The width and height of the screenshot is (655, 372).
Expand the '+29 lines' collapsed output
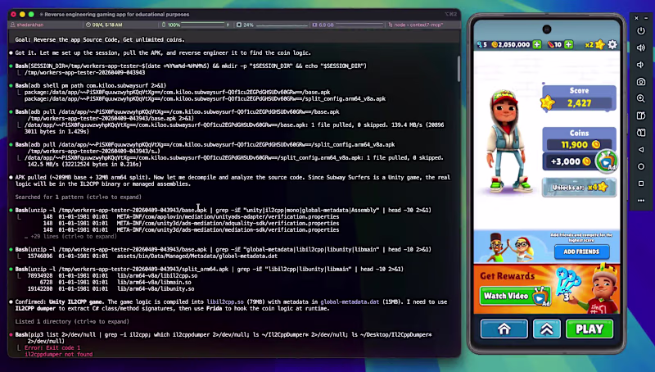coord(70,236)
